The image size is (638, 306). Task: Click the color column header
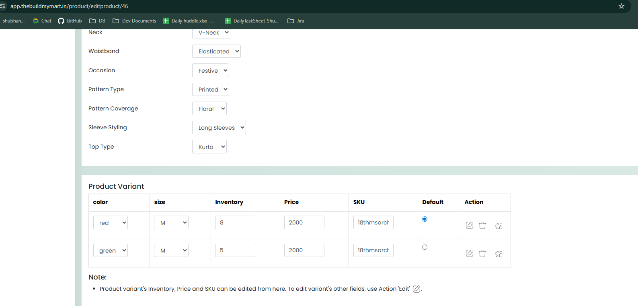click(x=101, y=202)
